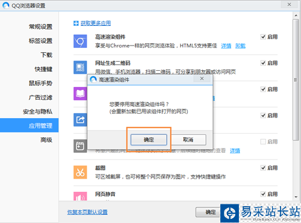Uncheck 启用 for 网页静音
Viewport: 301px width, 223px height.
pos(263,194)
